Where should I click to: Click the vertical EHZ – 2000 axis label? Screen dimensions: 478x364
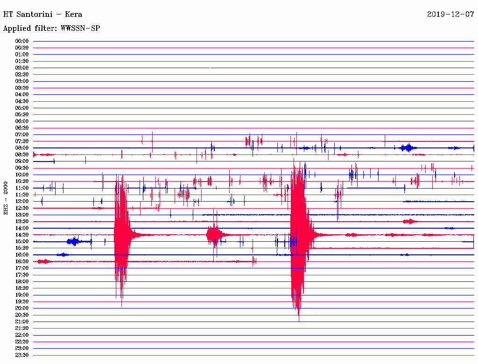click(x=6, y=198)
